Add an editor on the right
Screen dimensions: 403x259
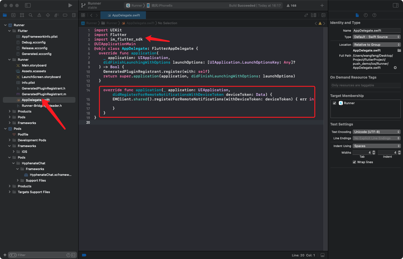point(323,15)
